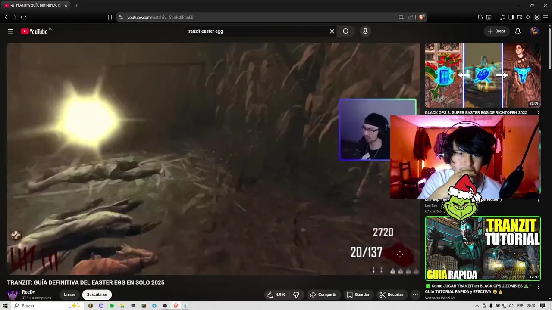This screenshot has width=552, height=310.
Task: Open the volume control in tray
Action: pos(511,306)
